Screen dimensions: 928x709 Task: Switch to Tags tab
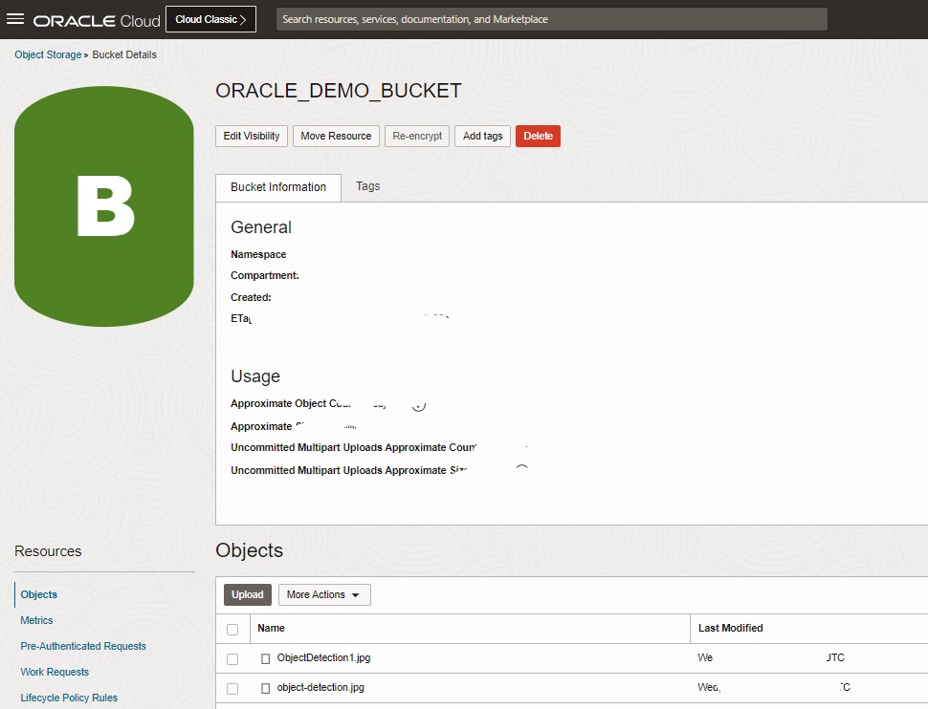(x=368, y=186)
